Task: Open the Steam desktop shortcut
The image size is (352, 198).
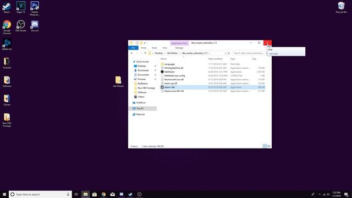Action: click(x=7, y=7)
